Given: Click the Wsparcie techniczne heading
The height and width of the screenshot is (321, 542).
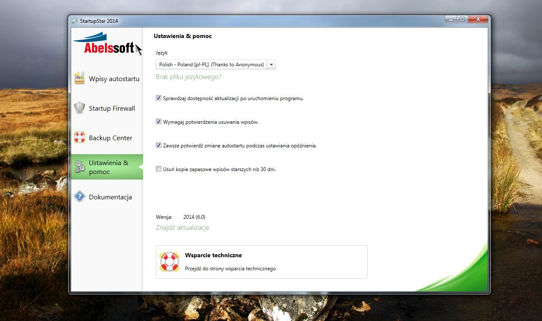Looking at the screenshot, I should coord(213,255).
